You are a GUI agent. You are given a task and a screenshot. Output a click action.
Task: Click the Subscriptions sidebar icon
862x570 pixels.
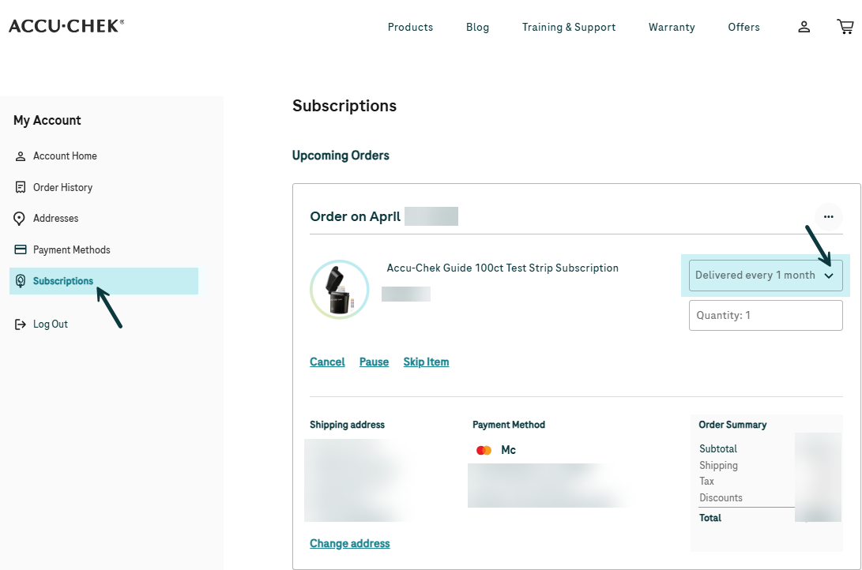21,281
